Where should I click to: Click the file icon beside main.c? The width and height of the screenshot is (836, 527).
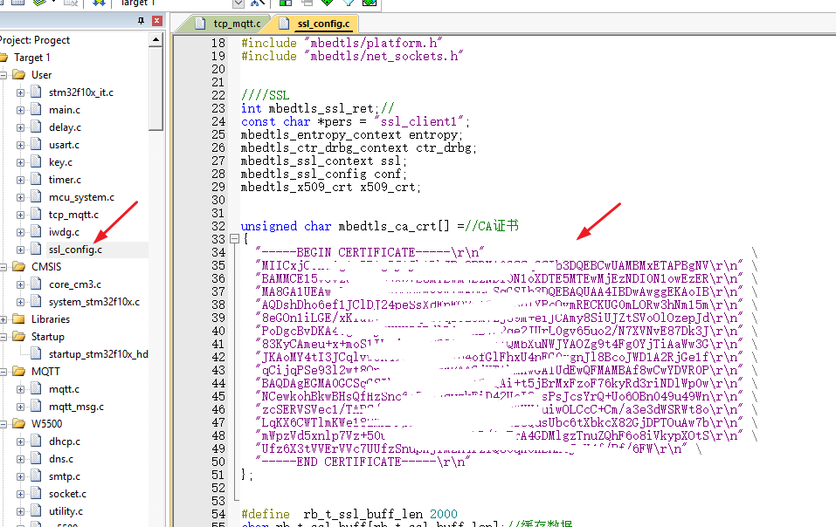(x=36, y=110)
